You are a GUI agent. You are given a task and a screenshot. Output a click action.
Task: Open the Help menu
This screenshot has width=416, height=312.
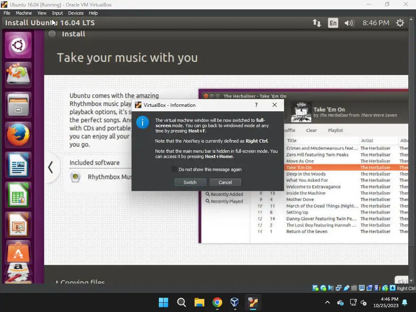93,13
